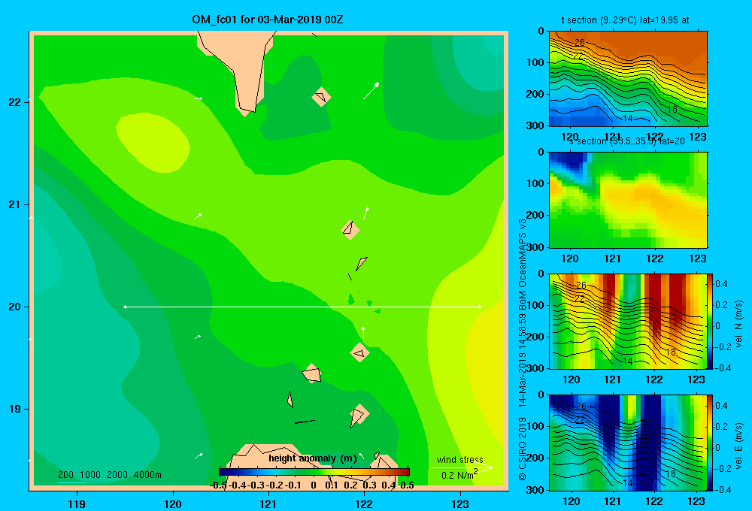Click longitude 120 under the vel. N panel
752x511 pixels.
tap(572, 379)
